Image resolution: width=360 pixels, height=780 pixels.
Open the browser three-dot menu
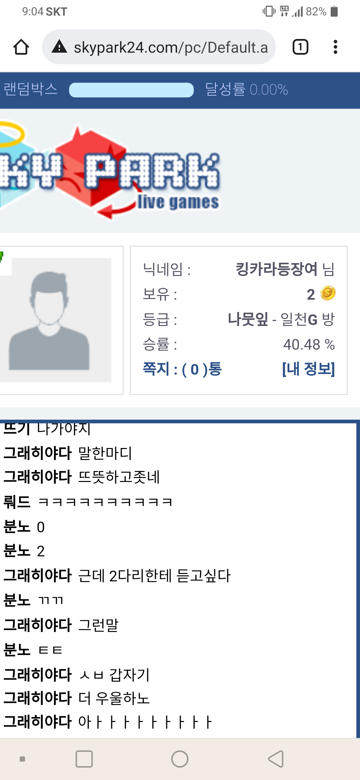335,47
